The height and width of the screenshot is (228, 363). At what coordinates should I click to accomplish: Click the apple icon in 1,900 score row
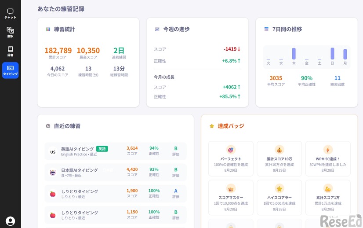pyautogui.click(x=53, y=194)
